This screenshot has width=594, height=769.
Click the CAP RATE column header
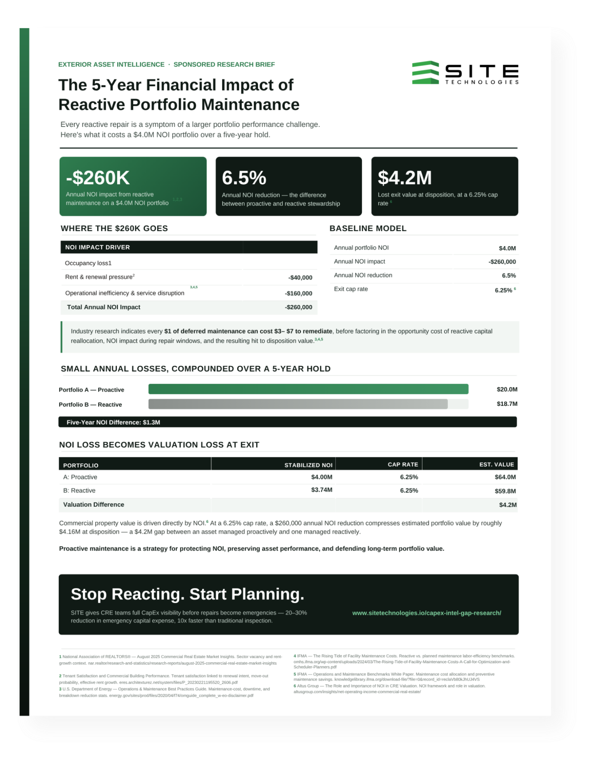point(403,464)
